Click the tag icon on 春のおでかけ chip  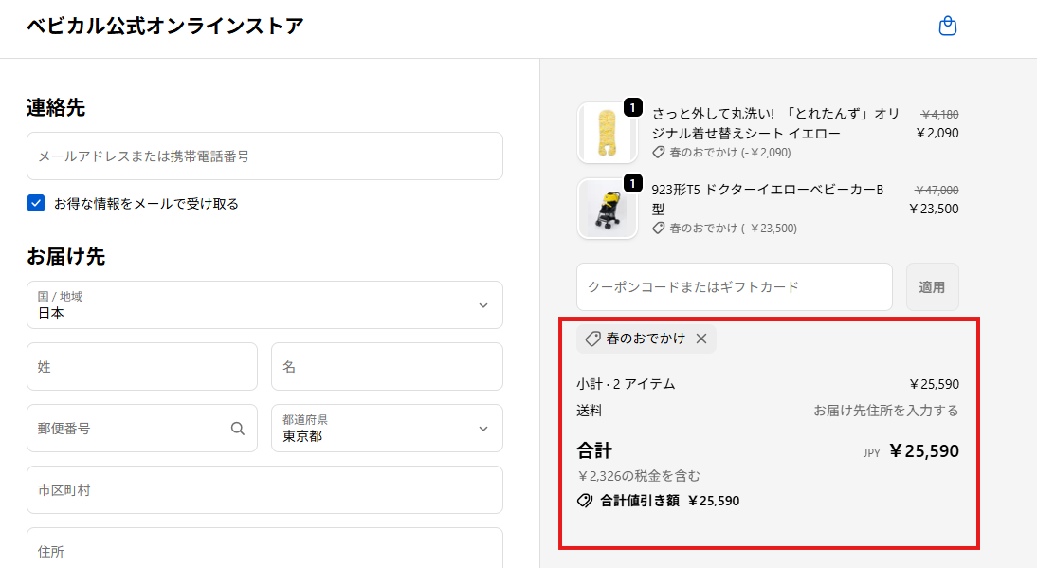point(592,339)
